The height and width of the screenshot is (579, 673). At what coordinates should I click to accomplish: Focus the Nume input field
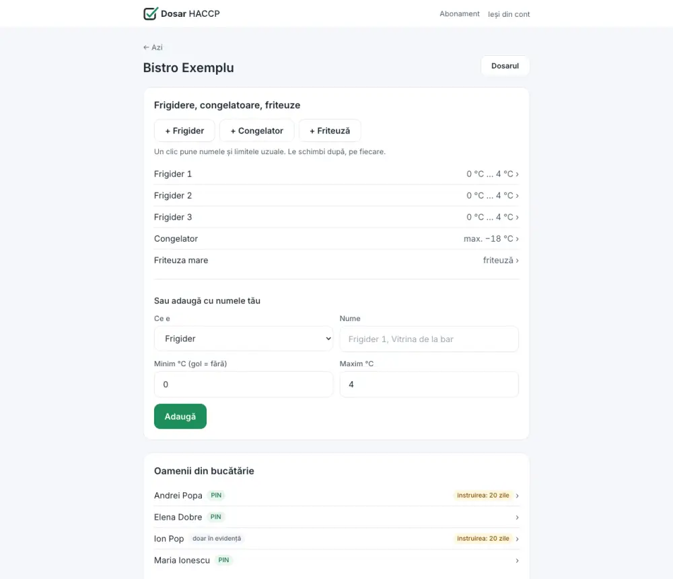(x=429, y=339)
